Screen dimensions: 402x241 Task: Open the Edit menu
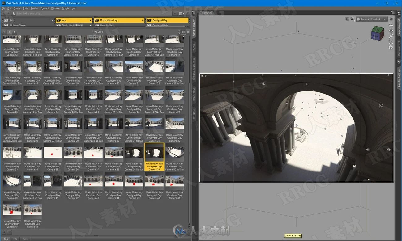pos(9,8)
